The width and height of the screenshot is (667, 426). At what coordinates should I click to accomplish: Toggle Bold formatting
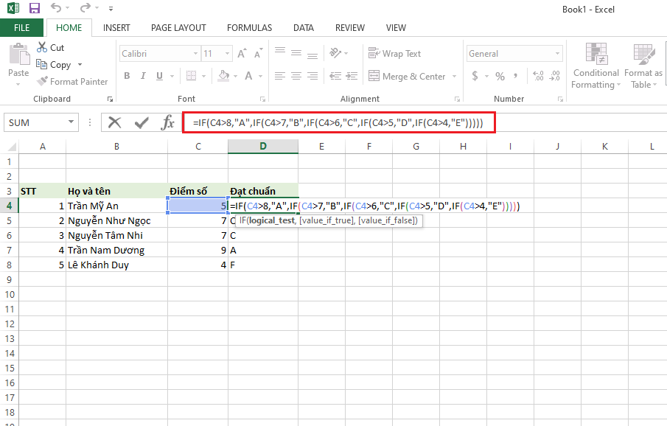tap(126, 75)
